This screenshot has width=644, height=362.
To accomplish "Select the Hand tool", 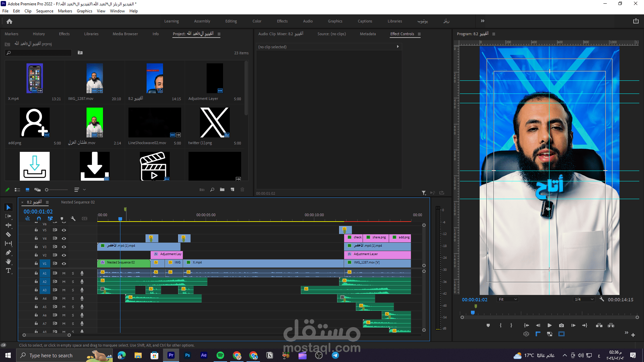I will coord(8,262).
